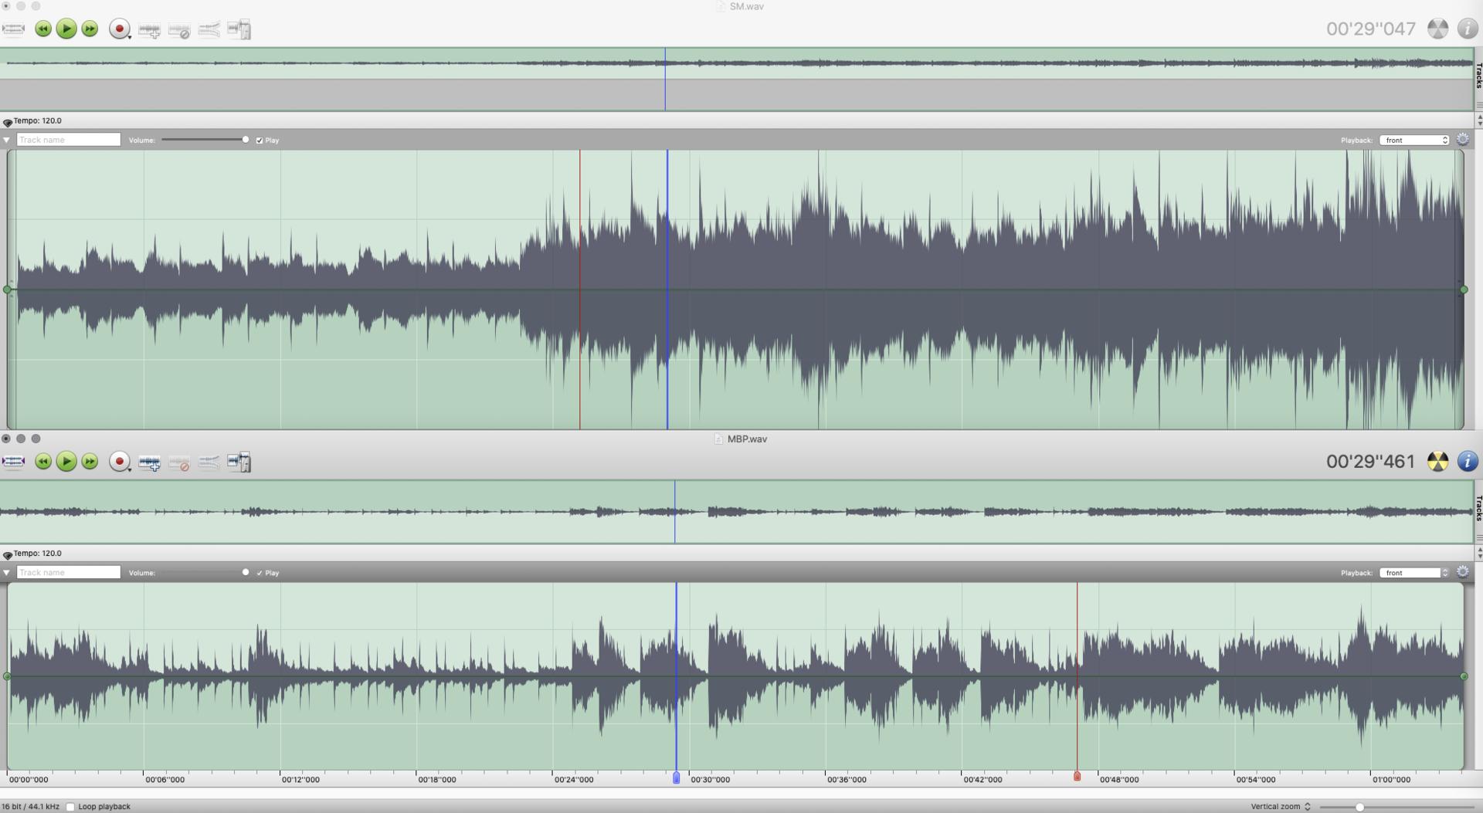Click the Track name field in SM.wav
This screenshot has width=1483, height=813.
tap(69, 140)
